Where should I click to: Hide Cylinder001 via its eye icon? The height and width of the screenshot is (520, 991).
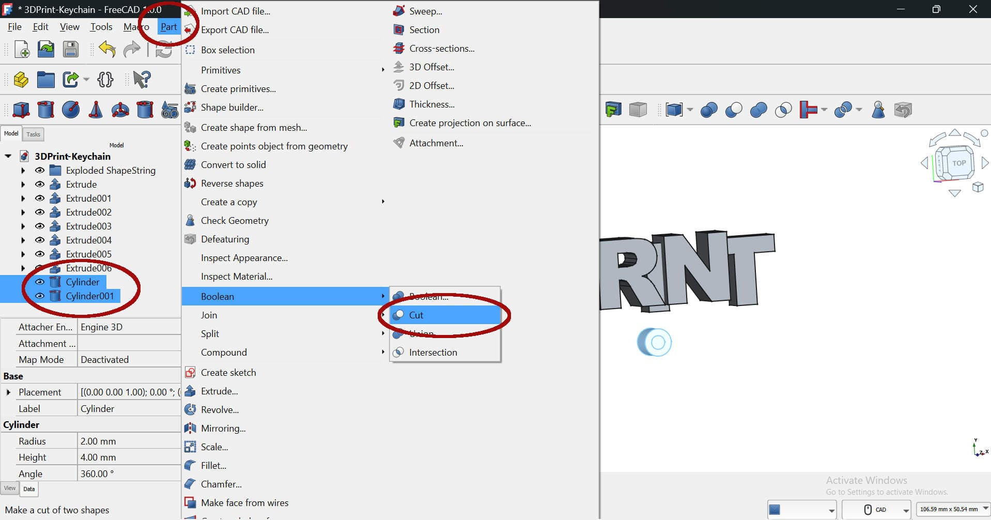pos(39,296)
